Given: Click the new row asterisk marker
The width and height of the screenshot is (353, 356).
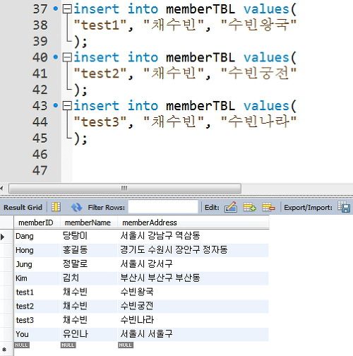Looking at the screenshot, I should (4, 350).
